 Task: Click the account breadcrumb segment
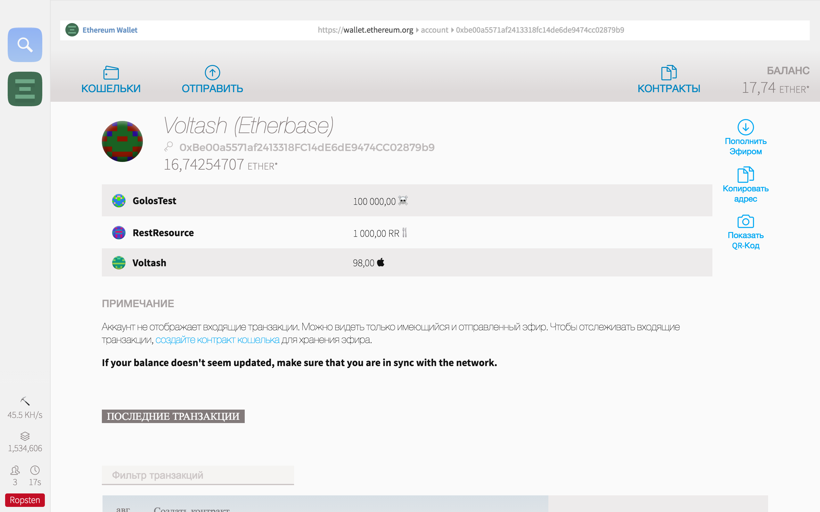point(434,30)
